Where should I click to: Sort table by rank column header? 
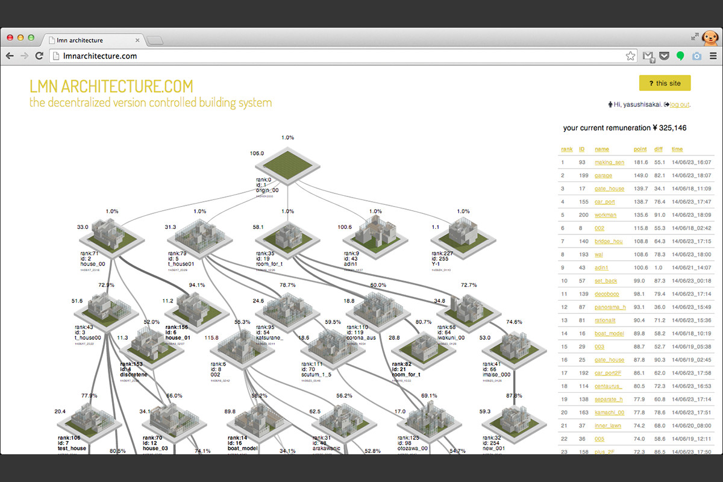567,149
